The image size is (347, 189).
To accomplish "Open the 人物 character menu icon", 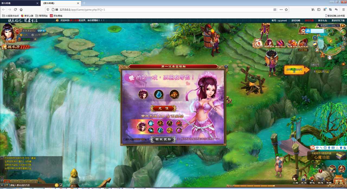I will click(x=295, y=178).
